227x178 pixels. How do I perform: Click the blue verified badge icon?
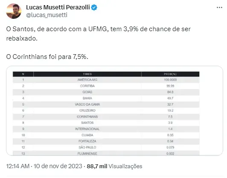tap(94, 7)
